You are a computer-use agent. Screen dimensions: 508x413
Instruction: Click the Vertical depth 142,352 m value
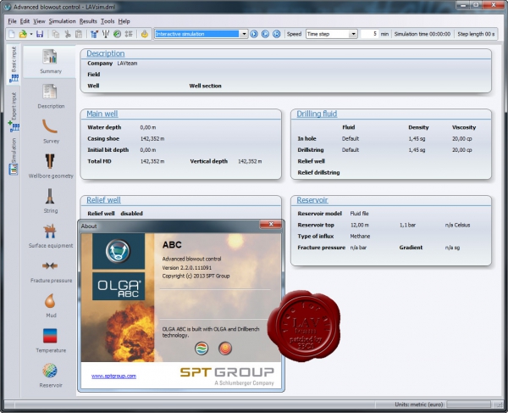point(250,161)
